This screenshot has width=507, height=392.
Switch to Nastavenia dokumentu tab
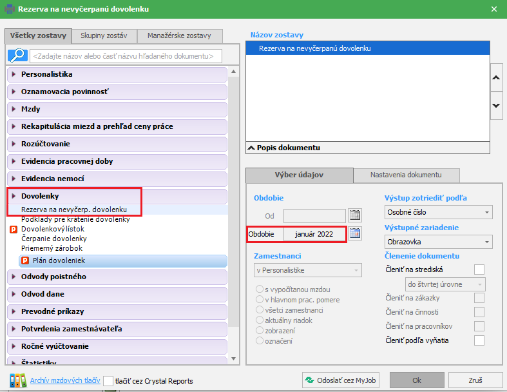[x=406, y=175]
